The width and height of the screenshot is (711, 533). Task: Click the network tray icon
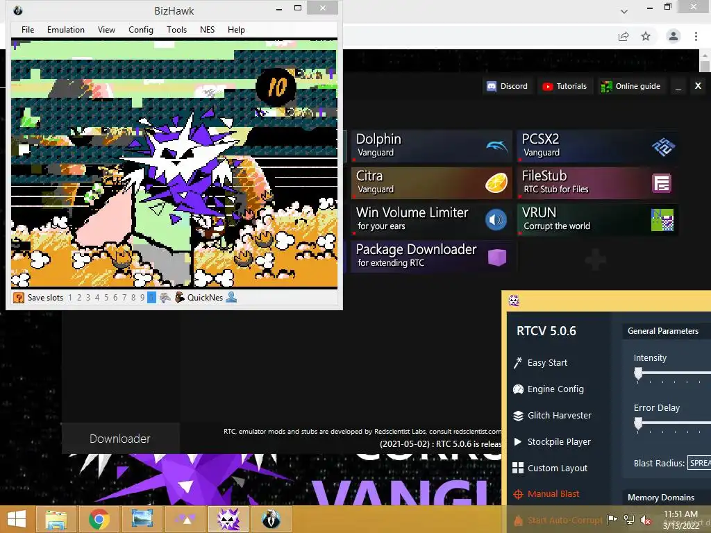pyautogui.click(x=629, y=520)
